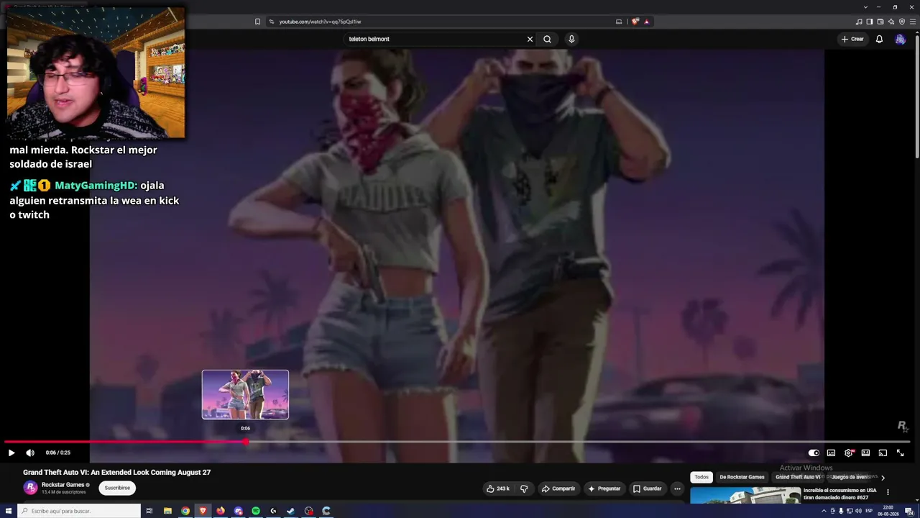The image size is (920, 518).
Task: Run the YouTube search with magnifier icon
Action: coord(547,39)
